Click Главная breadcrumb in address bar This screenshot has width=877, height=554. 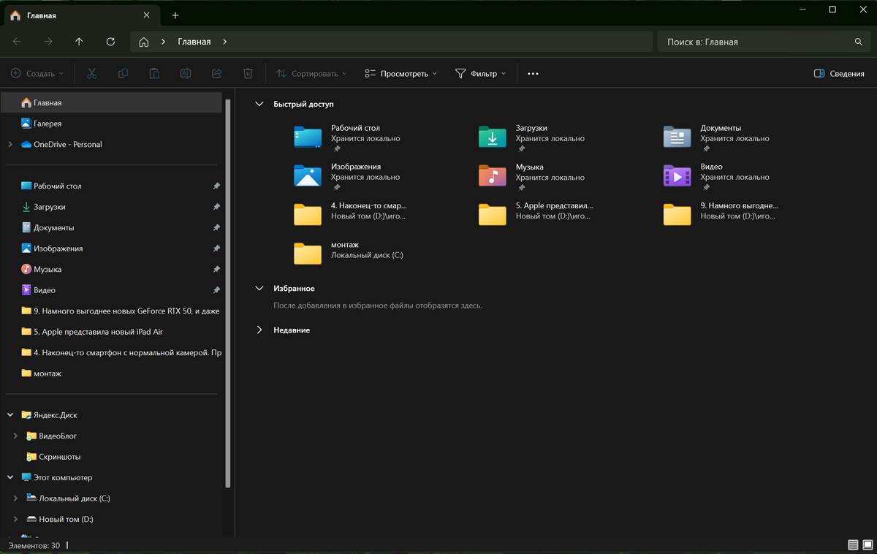pos(194,42)
